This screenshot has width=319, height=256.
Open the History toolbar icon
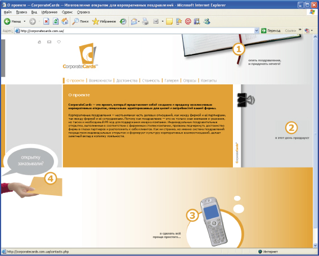point(123,21)
